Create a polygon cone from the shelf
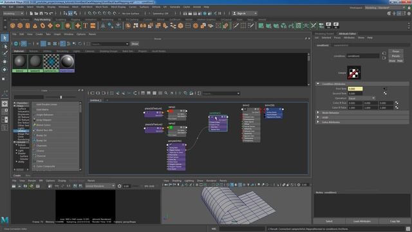412x232 pixels. (x=35, y=26)
